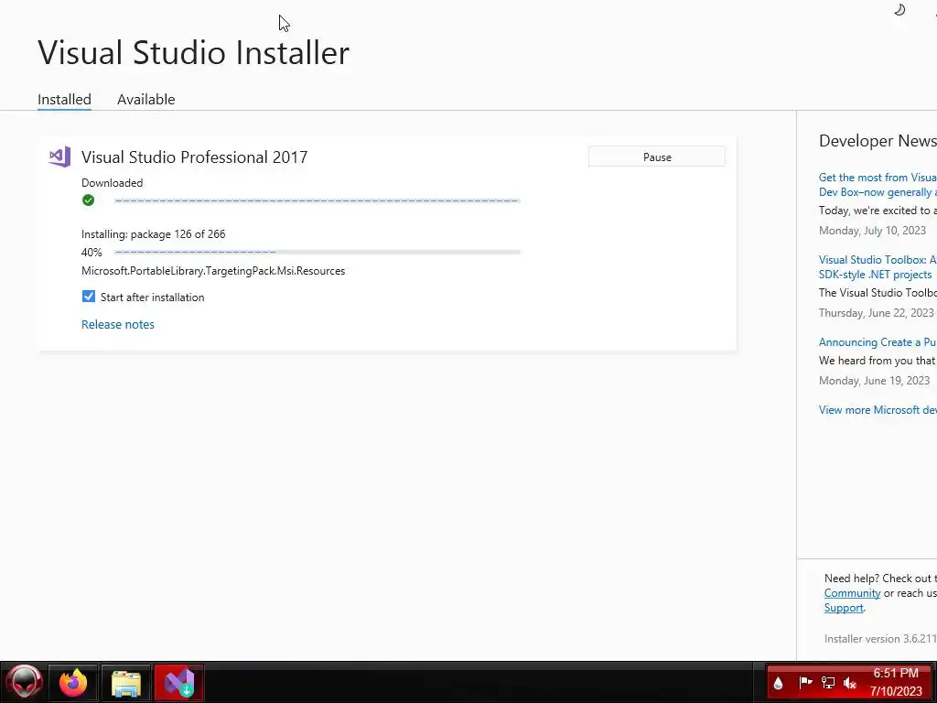Pause the Visual Studio installation

657,157
